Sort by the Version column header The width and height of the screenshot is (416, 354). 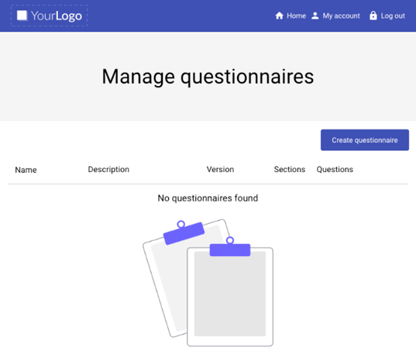(x=220, y=170)
